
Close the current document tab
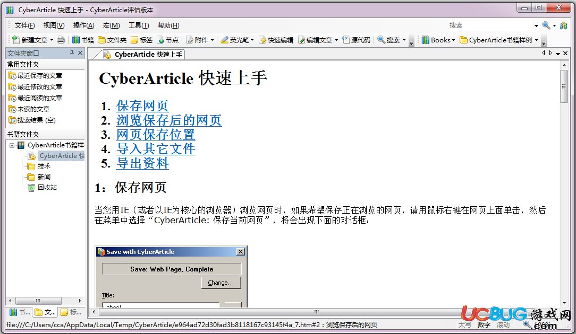pos(566,54)
